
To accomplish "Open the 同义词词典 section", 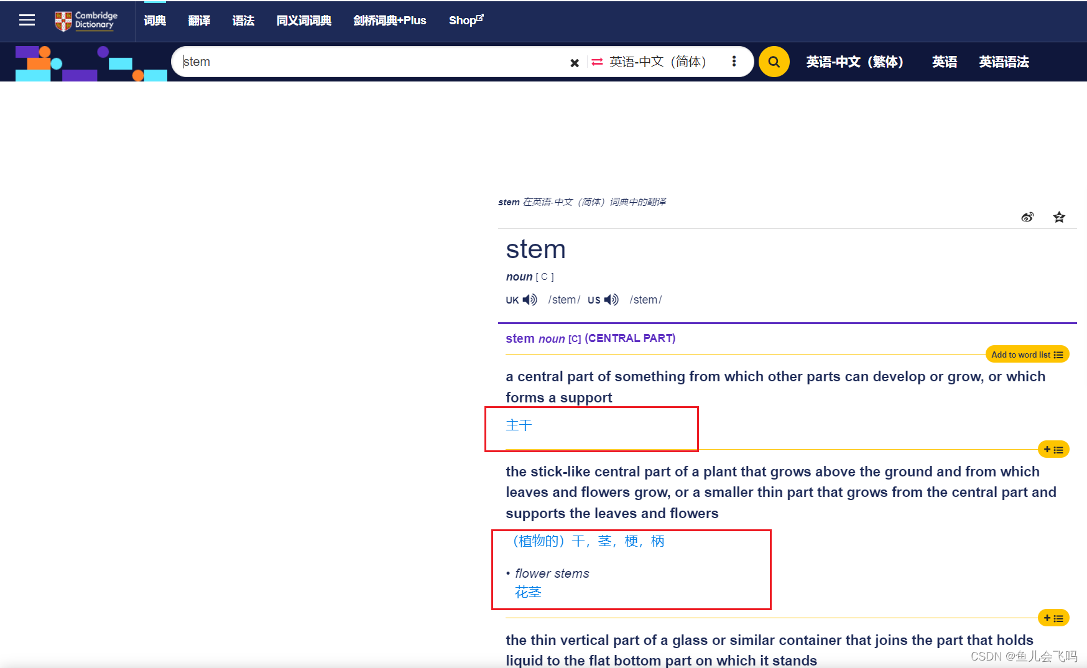I will (x=303, y=21).
